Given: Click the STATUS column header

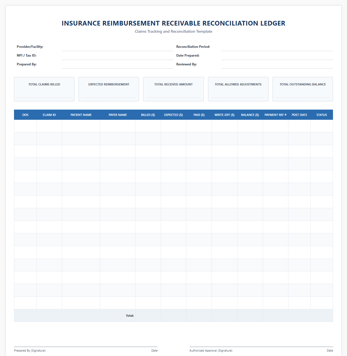Looking at the screenshot, I should tap(322, 115).
